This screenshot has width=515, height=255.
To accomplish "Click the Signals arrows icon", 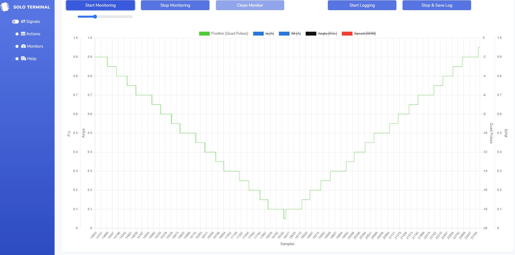I will 23,21.
